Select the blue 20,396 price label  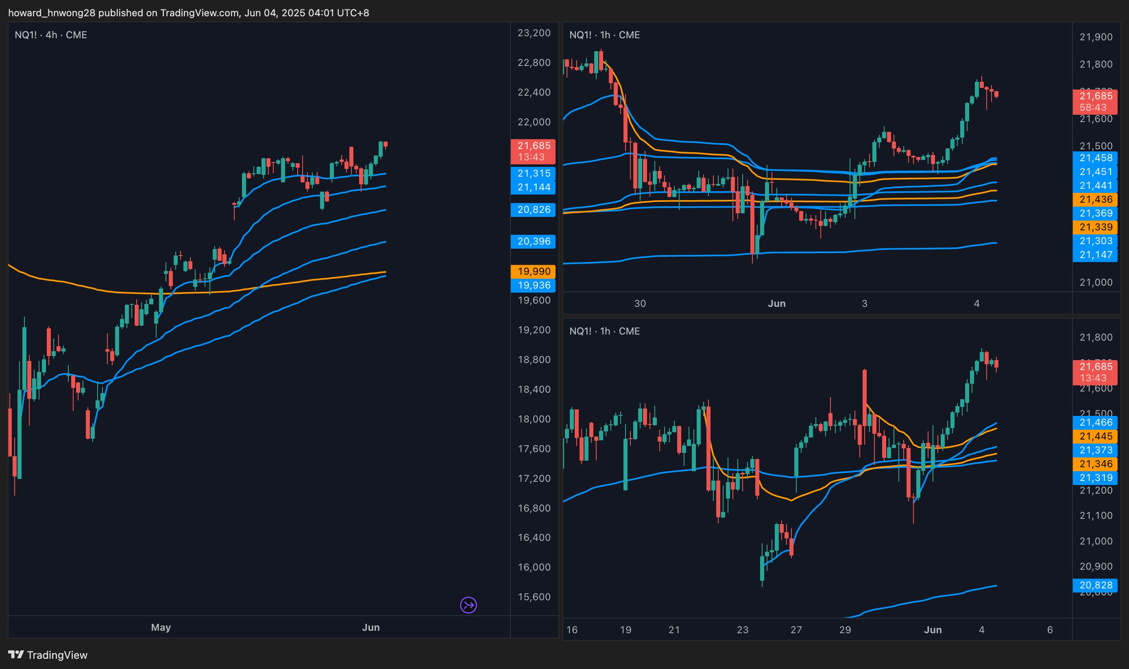tap(533, 241)
